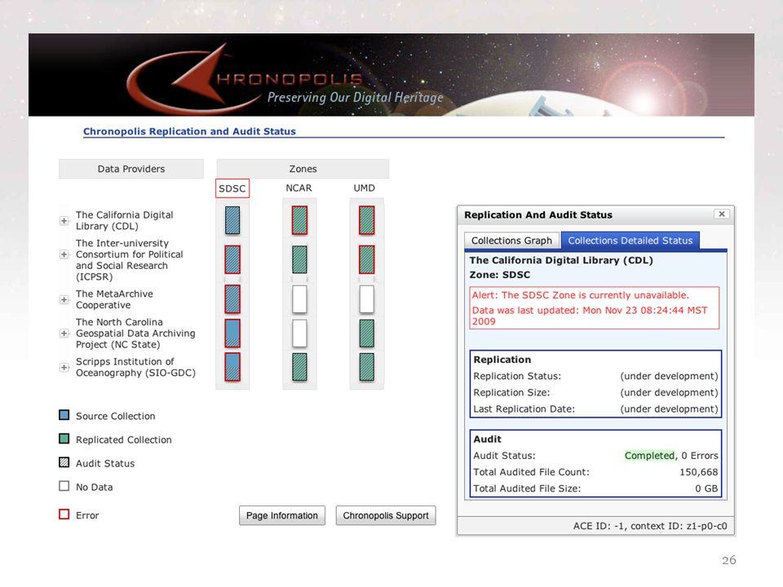Open MetaArchive Cooperative bar in SDSC zone

click(x=232, y=299)
